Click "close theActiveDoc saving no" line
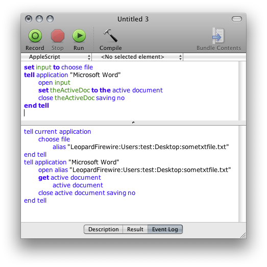Image resolution: width=267 pixels, height=267 pixels. pyautogui.click(x=81, y=98)
